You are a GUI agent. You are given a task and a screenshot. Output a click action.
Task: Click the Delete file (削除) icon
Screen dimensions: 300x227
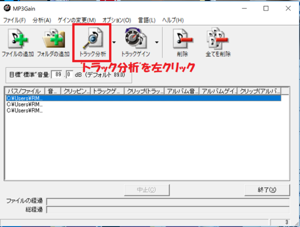pos(182,39)
